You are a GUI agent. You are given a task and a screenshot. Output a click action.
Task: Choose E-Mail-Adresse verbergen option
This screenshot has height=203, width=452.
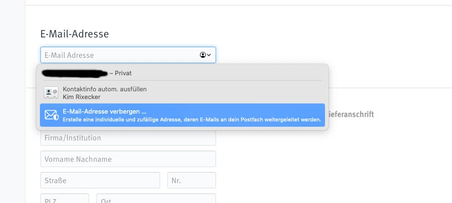182,115
